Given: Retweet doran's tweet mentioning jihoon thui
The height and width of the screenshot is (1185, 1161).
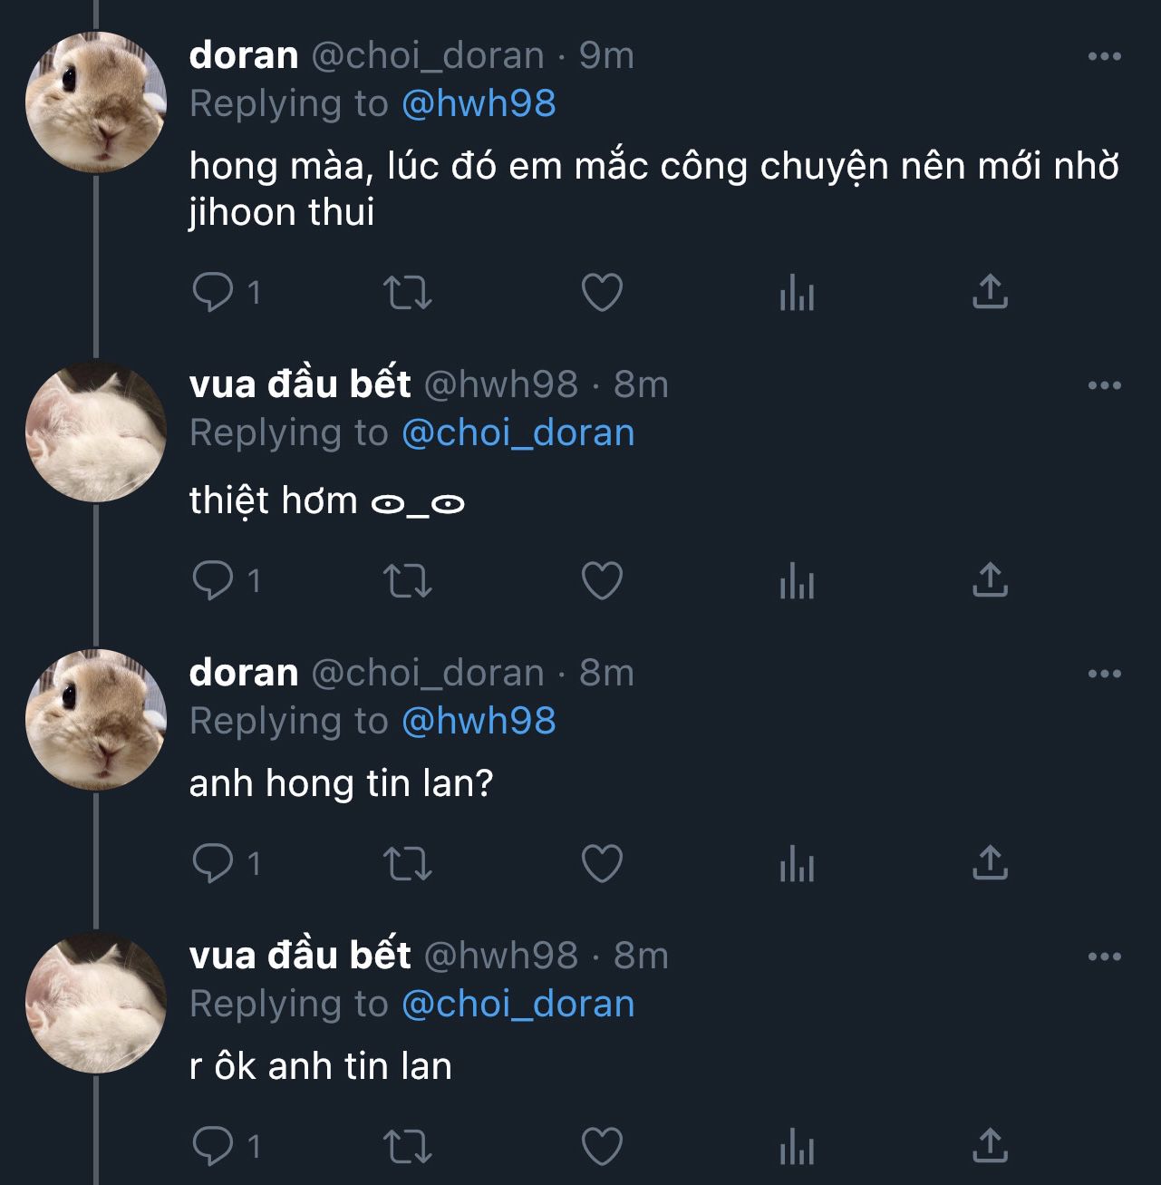Looking at the screenshot, I should point(407,293).
